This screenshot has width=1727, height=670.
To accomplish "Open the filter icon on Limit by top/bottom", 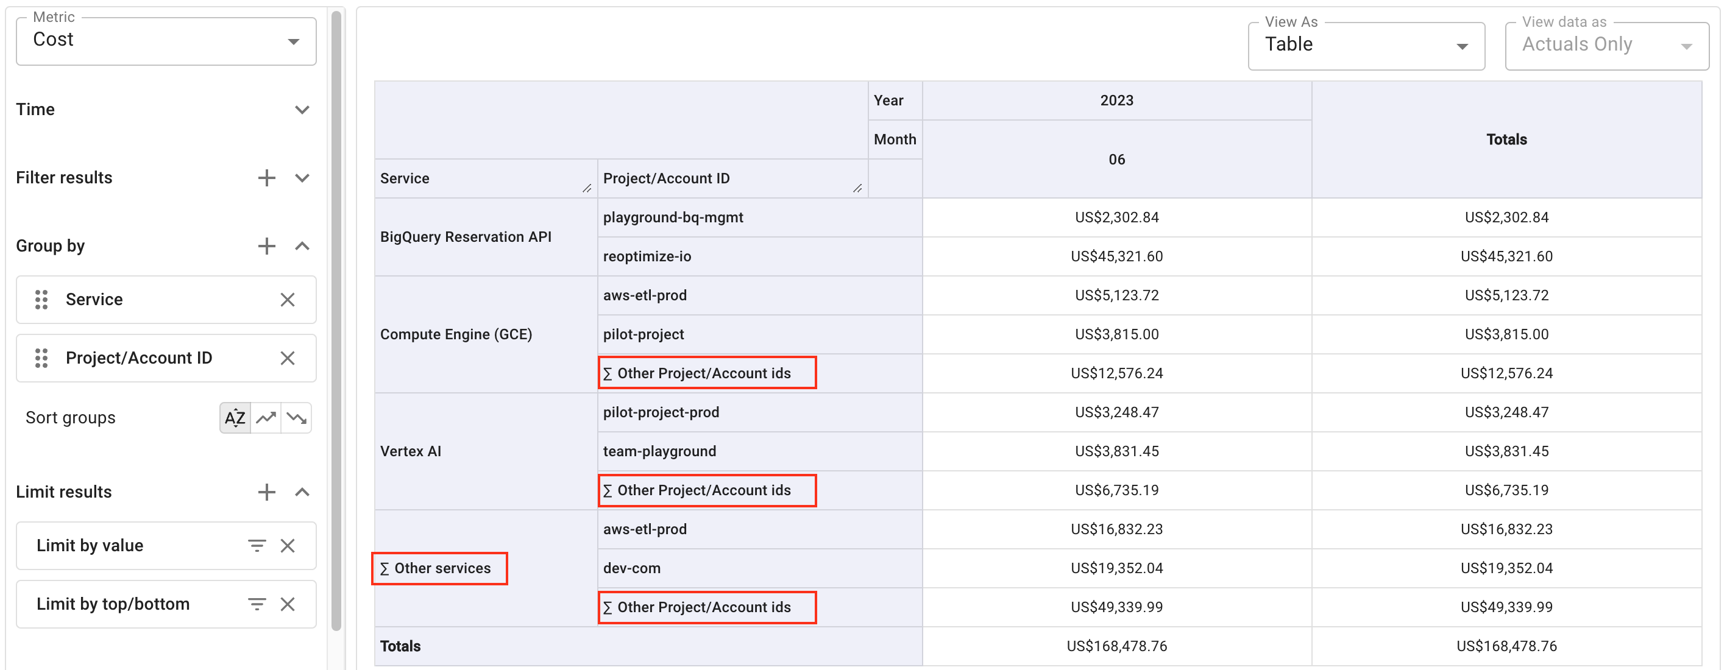I will [257, 604].
